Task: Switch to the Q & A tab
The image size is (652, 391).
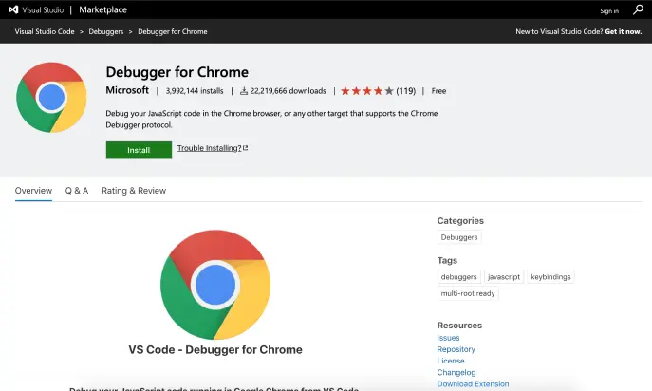Action: click(77, 191)
